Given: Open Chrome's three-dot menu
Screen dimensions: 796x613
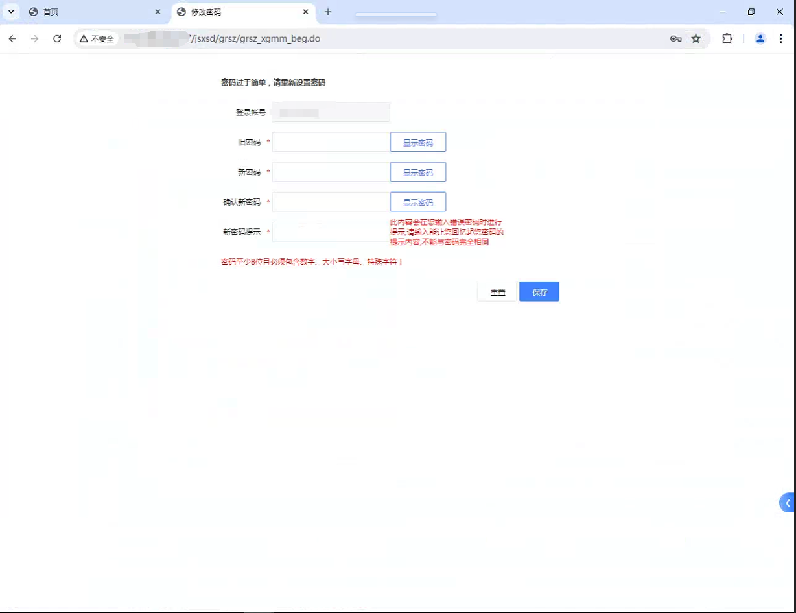Looking at the screenshot, I should click(x=781, y=39).
